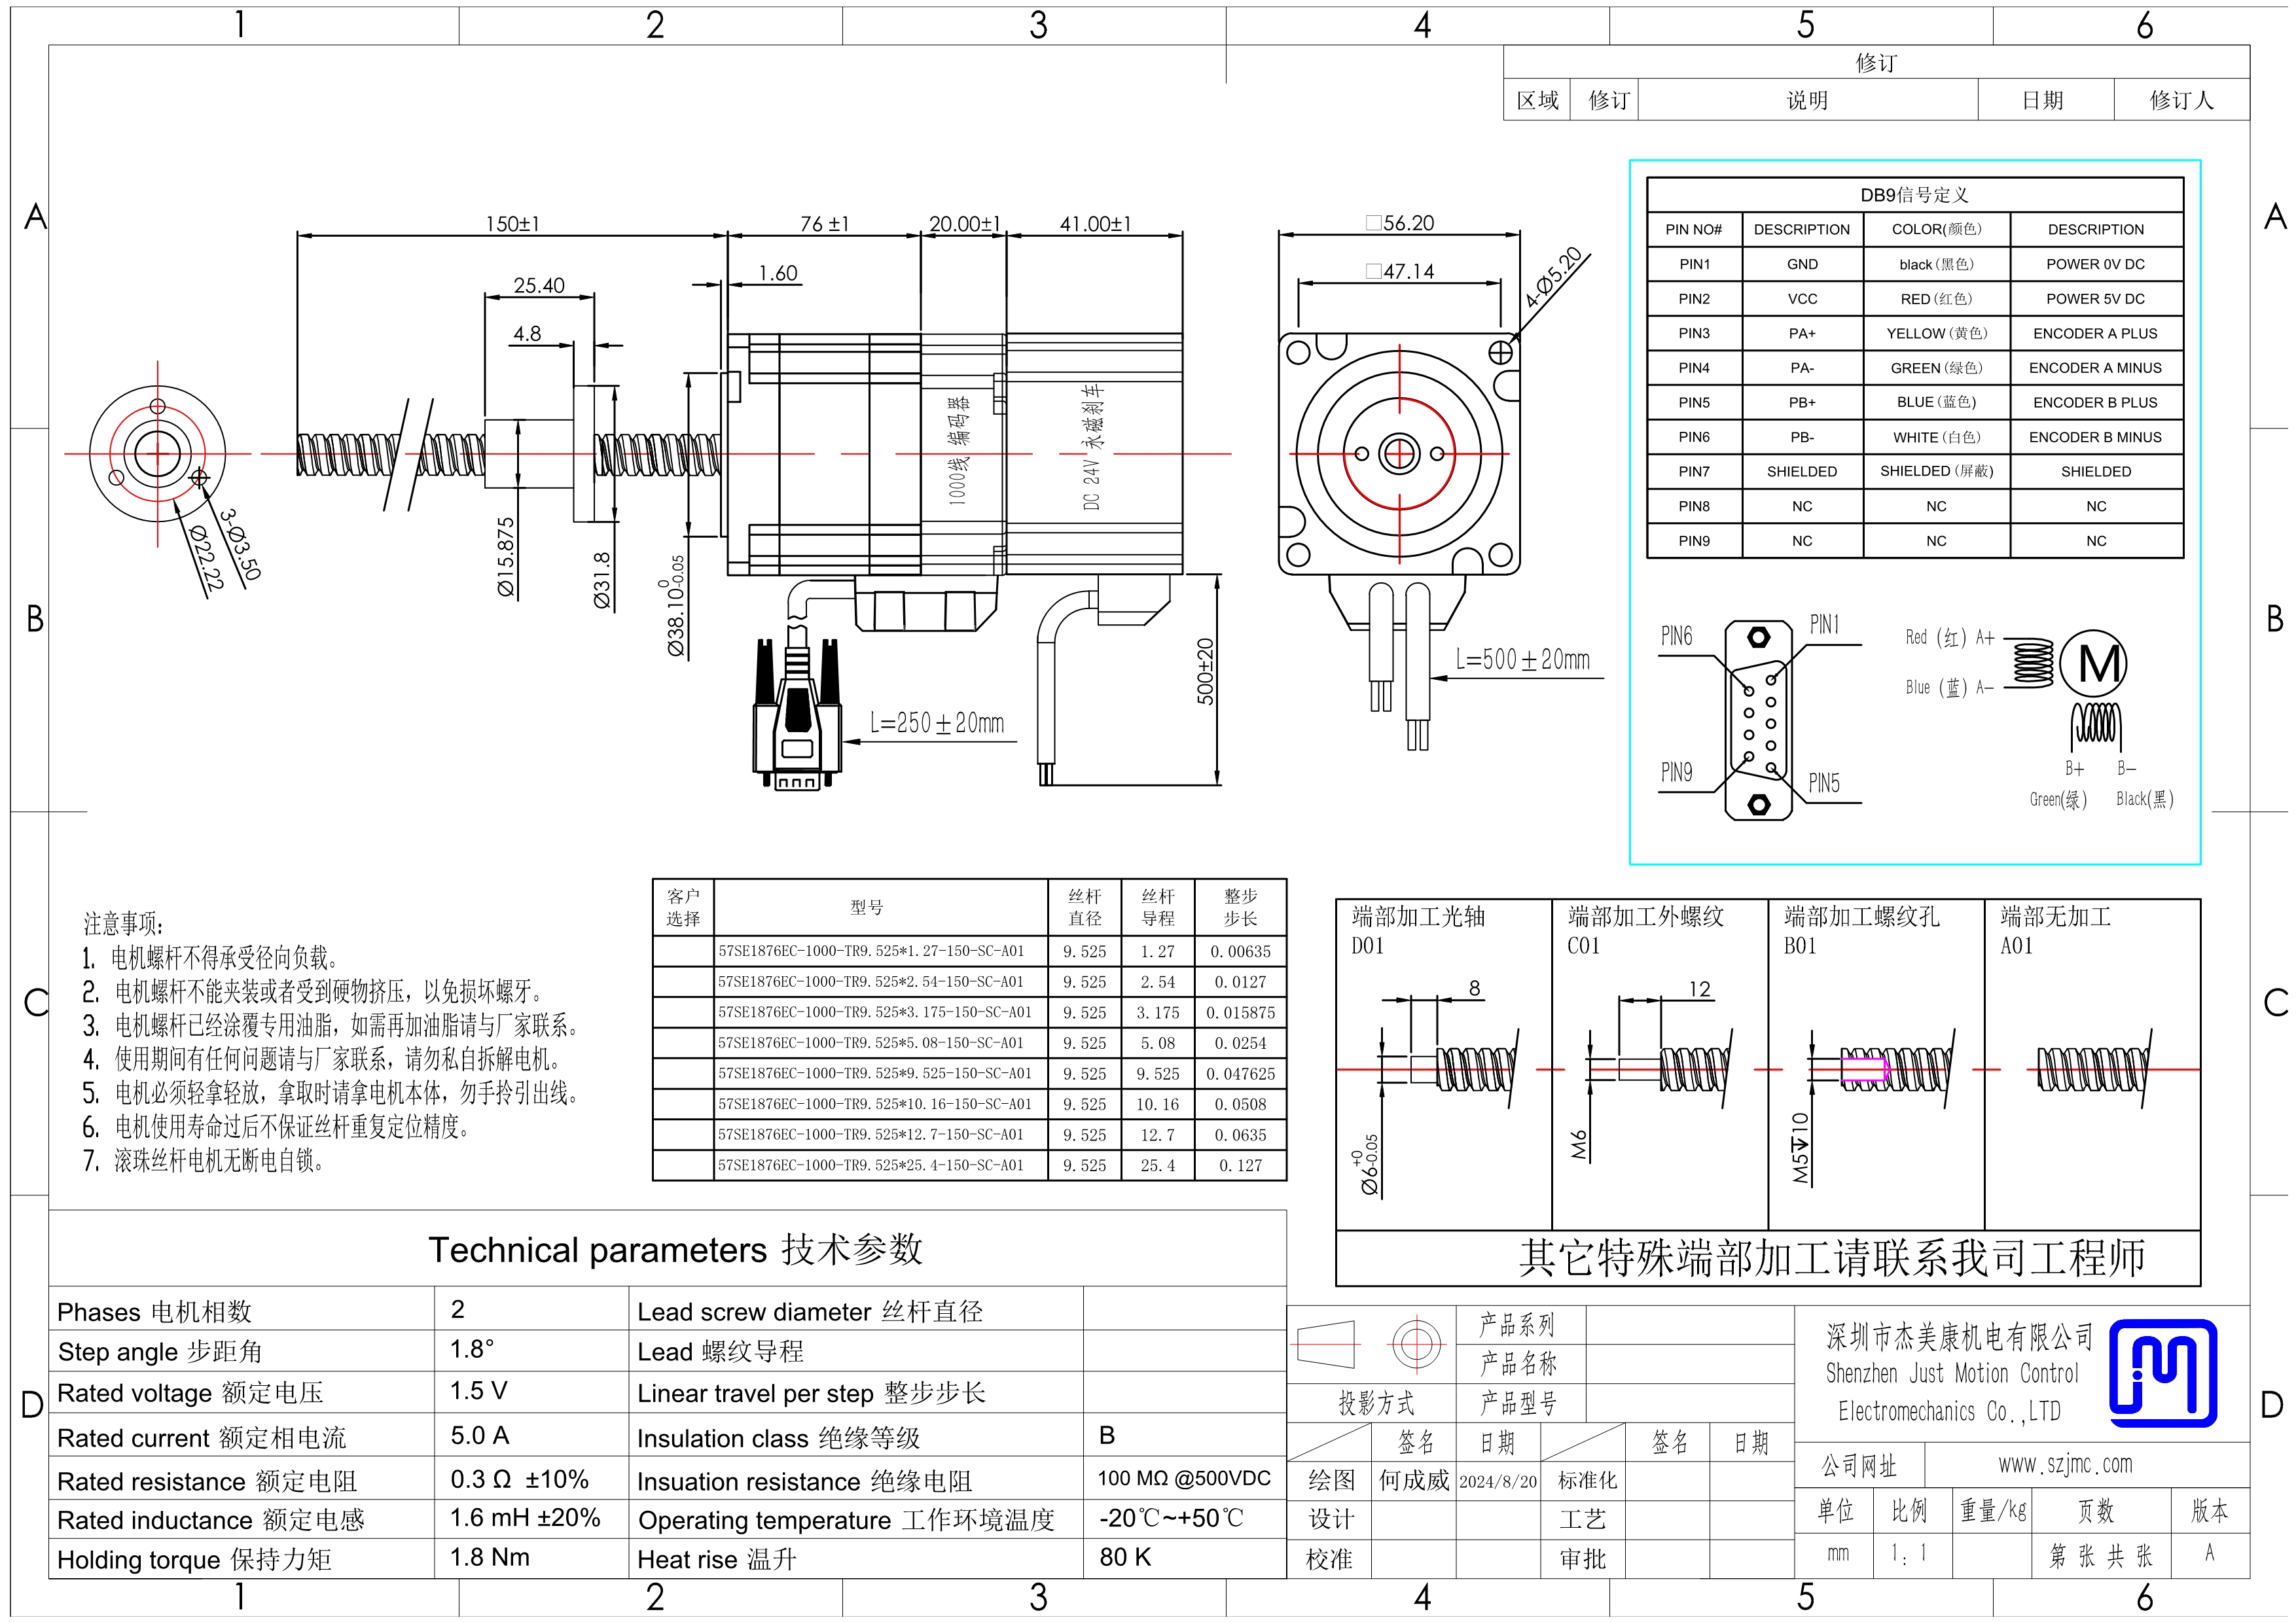Click the 100 MΩ @500VDC insulation value

coord(1184,1478)
